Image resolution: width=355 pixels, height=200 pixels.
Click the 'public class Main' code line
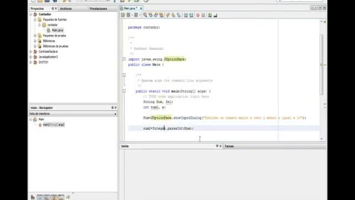[146, 64]
